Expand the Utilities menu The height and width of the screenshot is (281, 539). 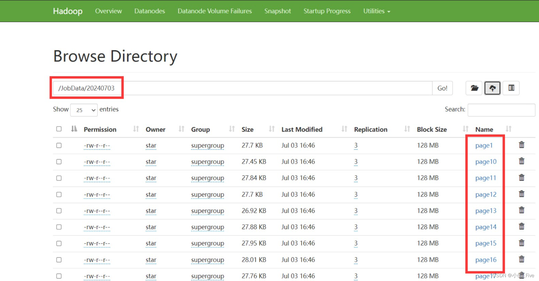coord(377,11)
